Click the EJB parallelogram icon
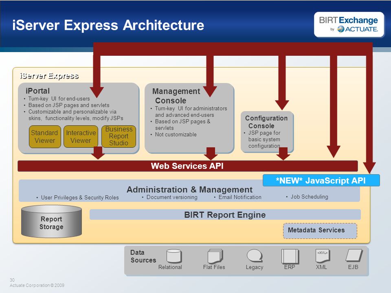The width and height of the screenshot is (391, 293). [x=354, y=255]
